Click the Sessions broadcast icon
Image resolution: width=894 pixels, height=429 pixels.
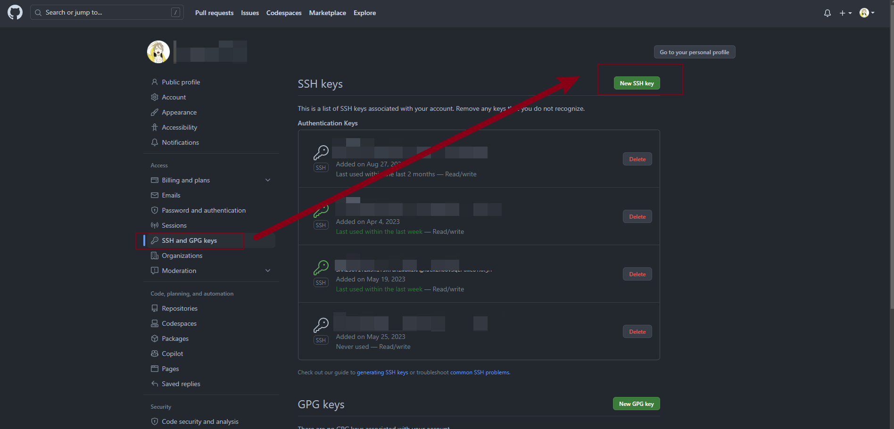point(154,225)
